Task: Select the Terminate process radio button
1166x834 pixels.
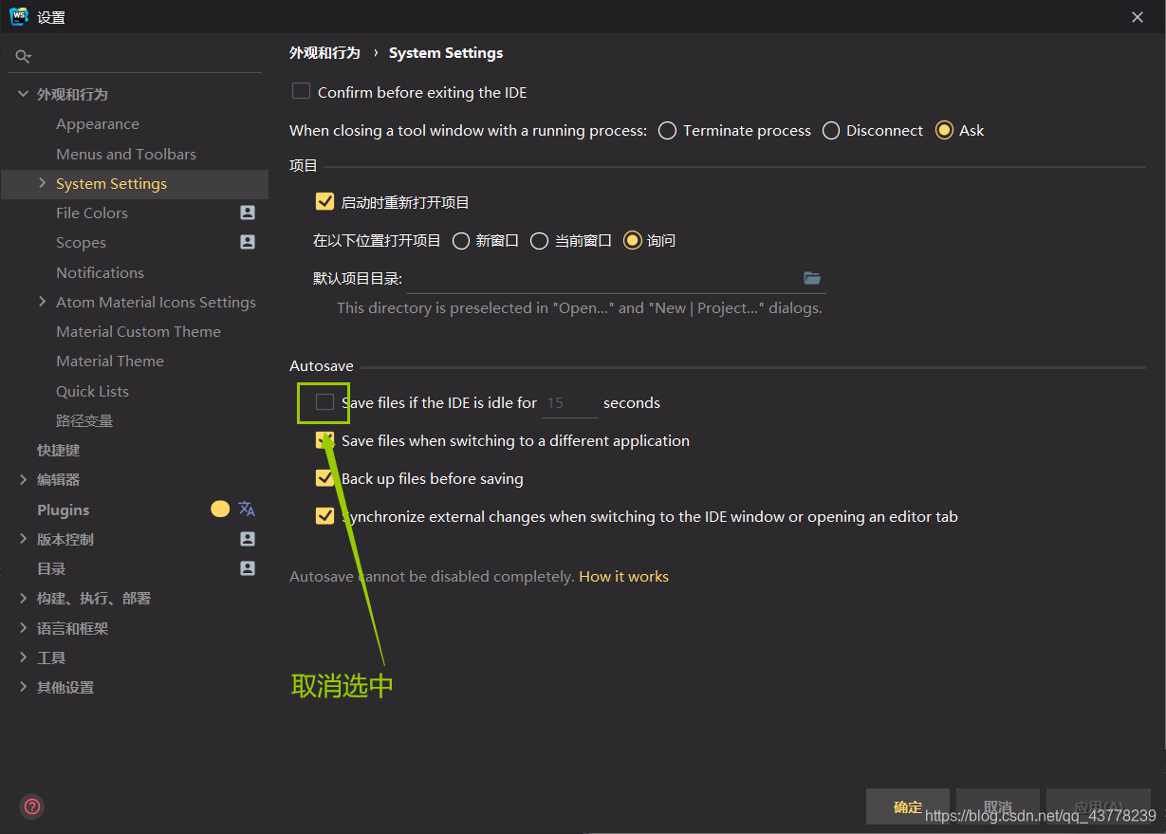Action: 667,130
